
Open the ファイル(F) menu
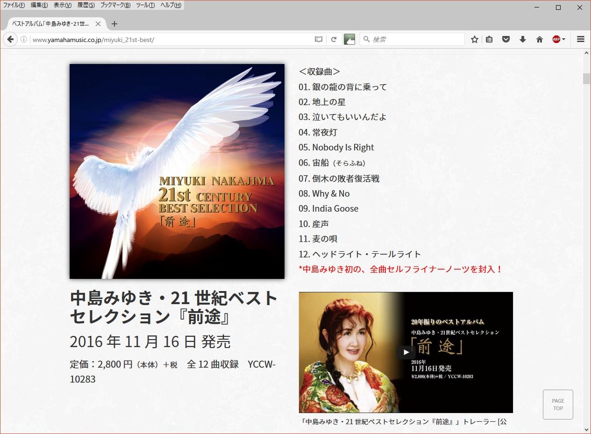pos(14,5)
